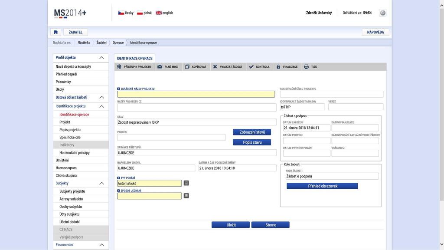
Task: Save with Uložit button
Action: (231, 225)
